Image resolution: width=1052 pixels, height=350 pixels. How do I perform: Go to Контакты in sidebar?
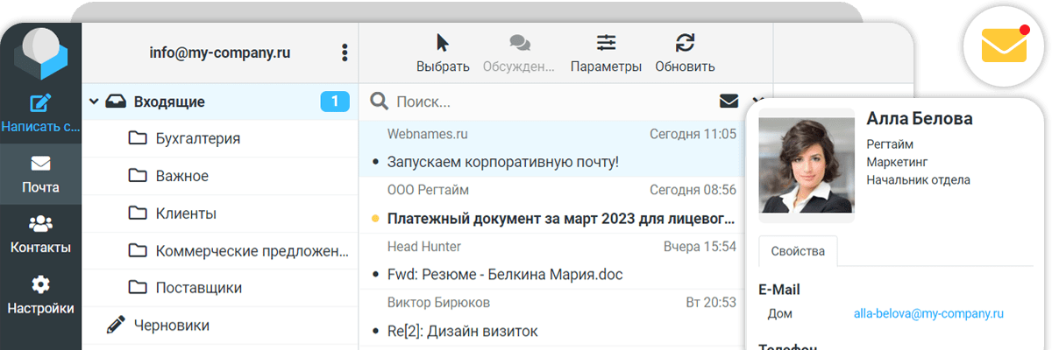(40, 234)
